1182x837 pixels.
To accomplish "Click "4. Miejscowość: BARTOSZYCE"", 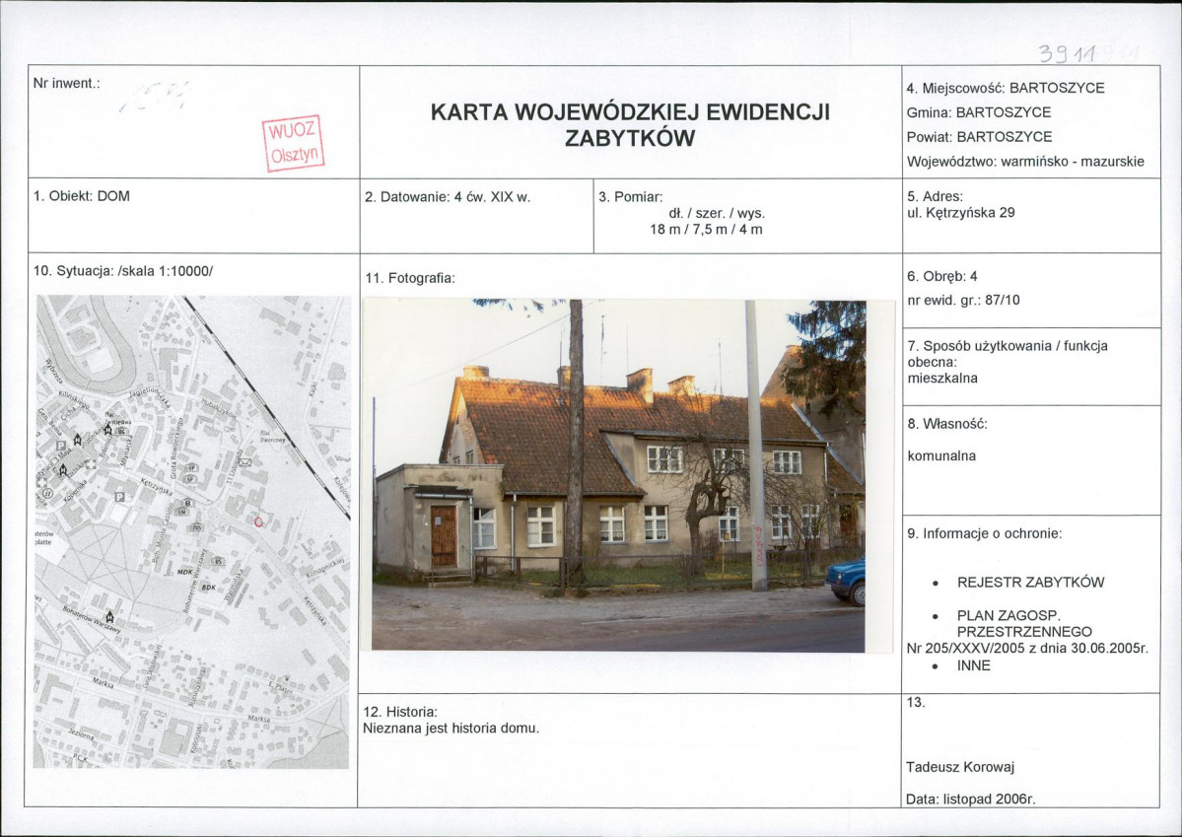I will (x=1006, y=88).
